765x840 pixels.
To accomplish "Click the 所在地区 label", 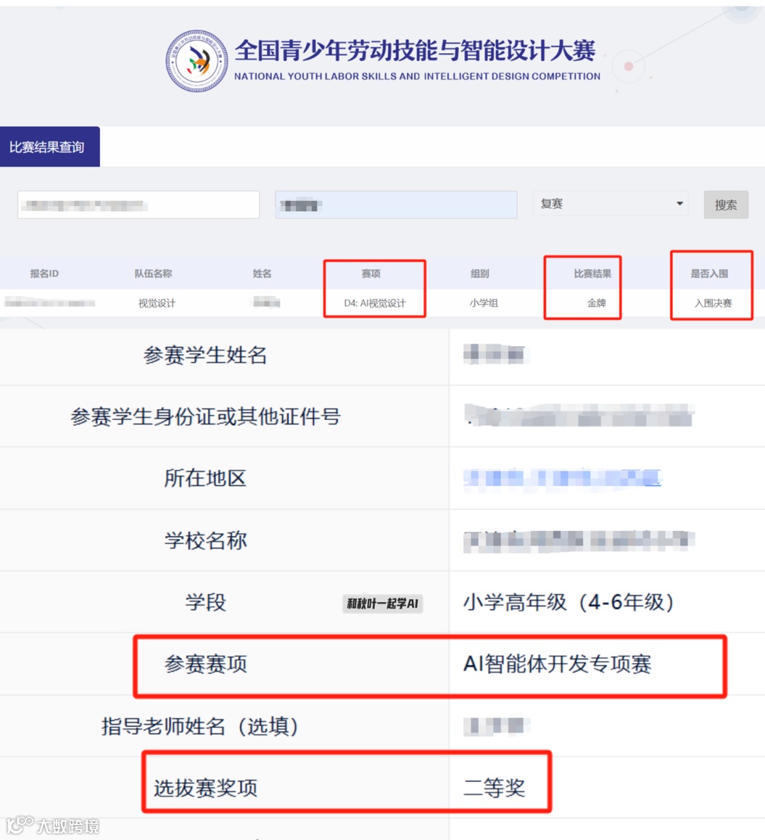I will point(205,478).
